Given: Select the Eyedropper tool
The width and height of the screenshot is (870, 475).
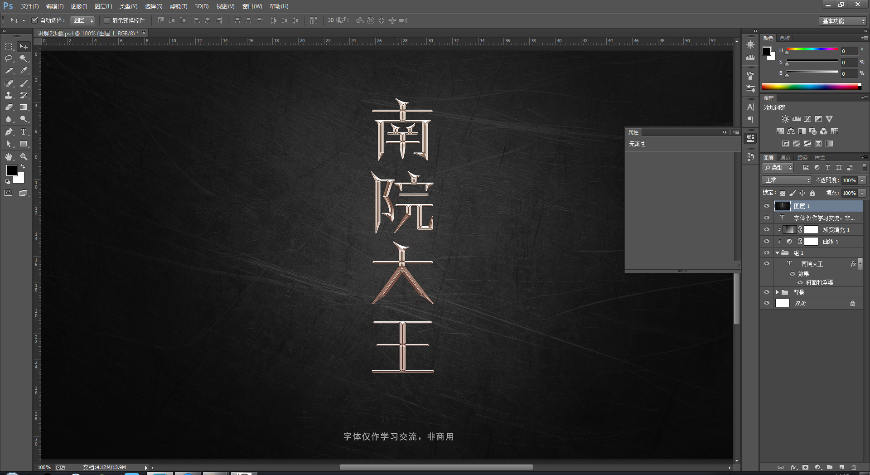Looking at the screenshot, I should [24, 71].
